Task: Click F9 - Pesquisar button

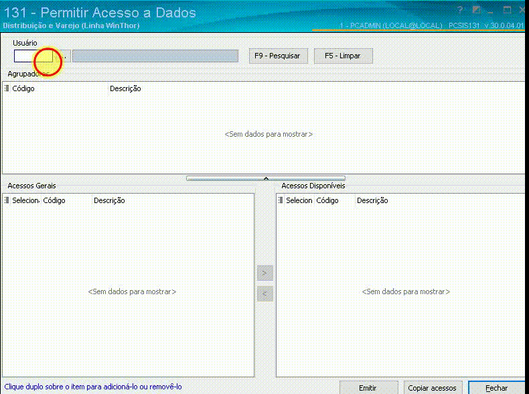Action: click(279, 56)
